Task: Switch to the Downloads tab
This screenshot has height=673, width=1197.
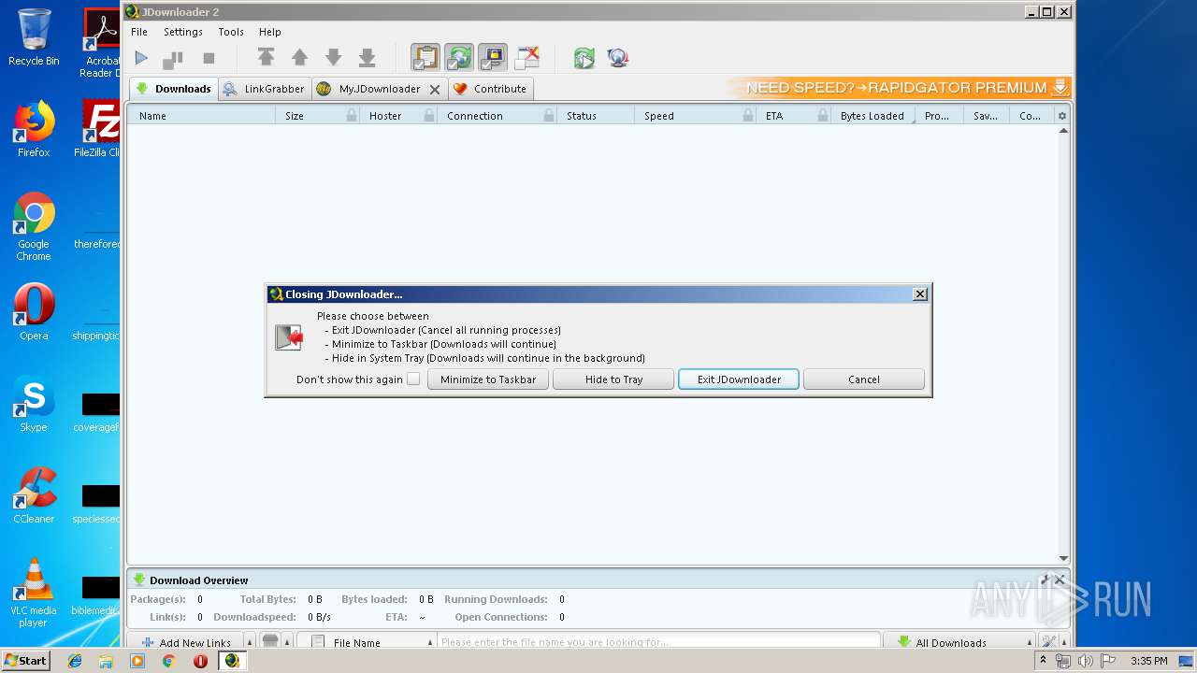Action: pos(174,89)
